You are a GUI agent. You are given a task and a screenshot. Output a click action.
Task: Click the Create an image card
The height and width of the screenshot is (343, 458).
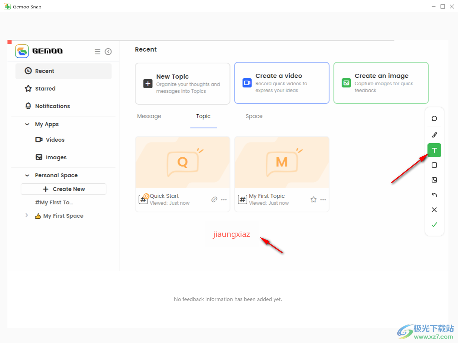(x=381, y=83)
